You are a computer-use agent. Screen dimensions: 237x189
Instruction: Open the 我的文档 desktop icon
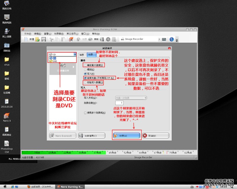pyautogui.click(x=7, y=5)
